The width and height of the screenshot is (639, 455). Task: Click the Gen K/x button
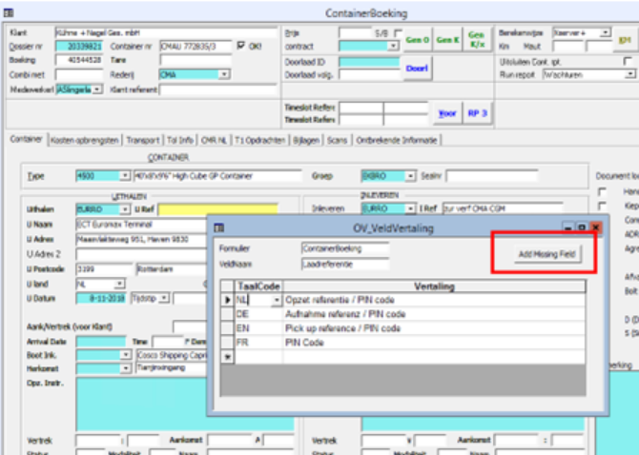(477, 40)
